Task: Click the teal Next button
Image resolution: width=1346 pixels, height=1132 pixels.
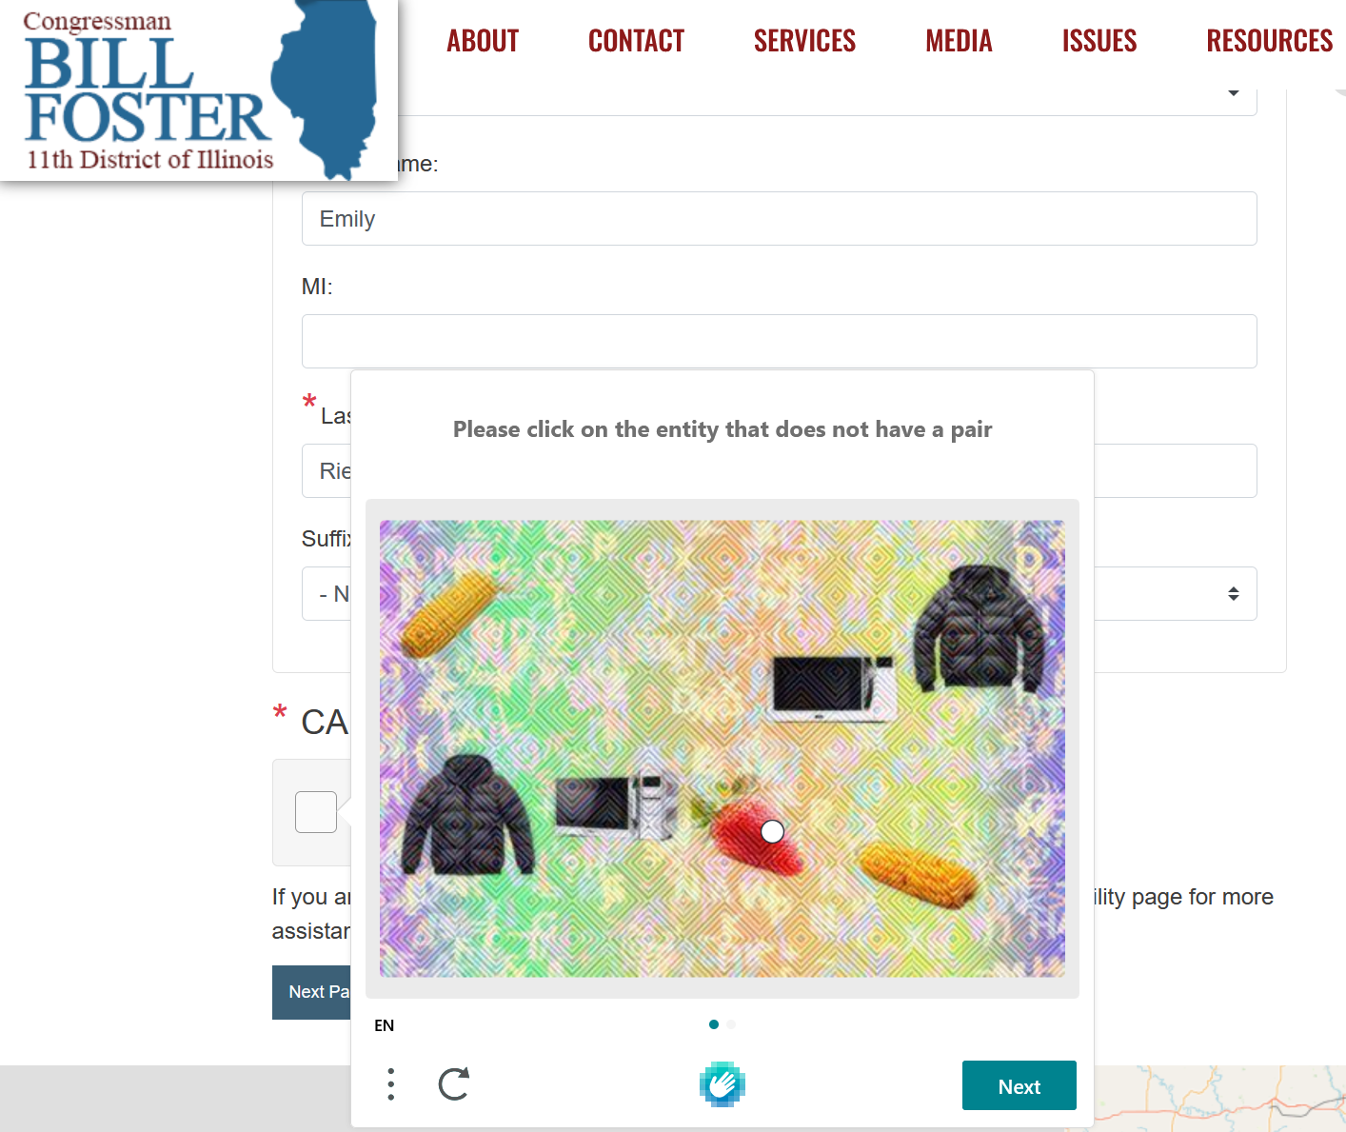Action: tap(1019, 1085)
